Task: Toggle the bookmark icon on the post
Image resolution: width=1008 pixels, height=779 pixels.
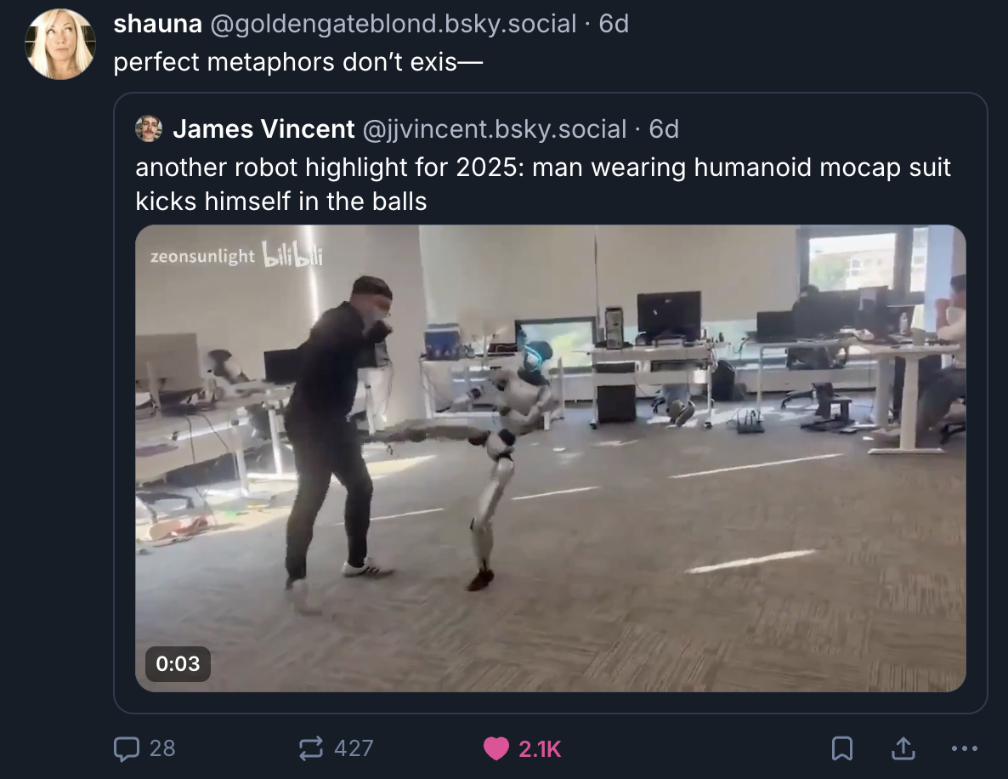Action: 841,748
